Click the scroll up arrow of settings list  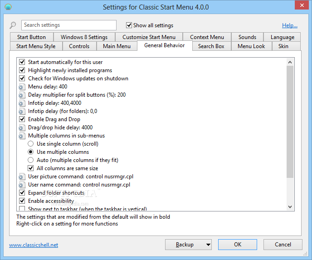290,62
